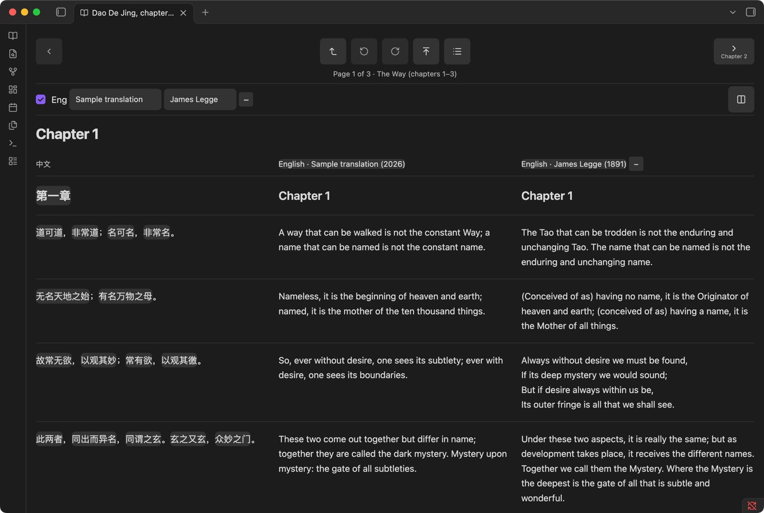The height and width of the screenshot is (513, 764).
Task: Open the calendar sidebar icon
Action: pos(13,107)
